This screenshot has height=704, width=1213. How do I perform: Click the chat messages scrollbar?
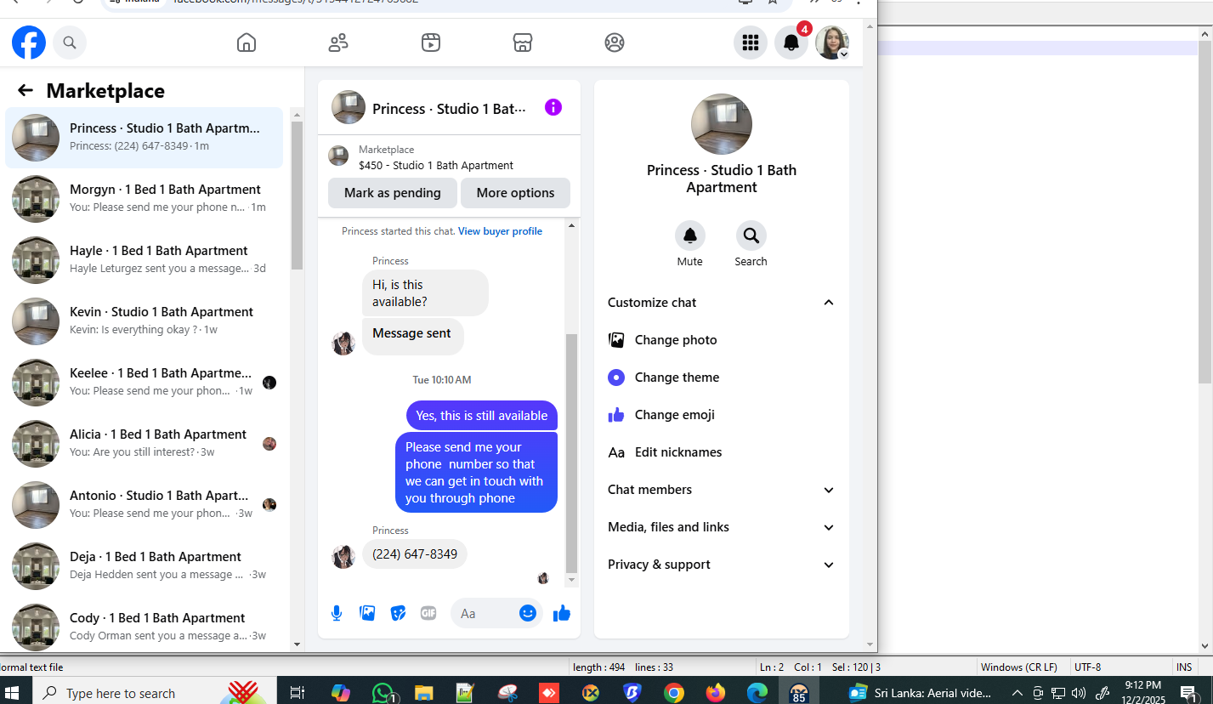point(571,452)
